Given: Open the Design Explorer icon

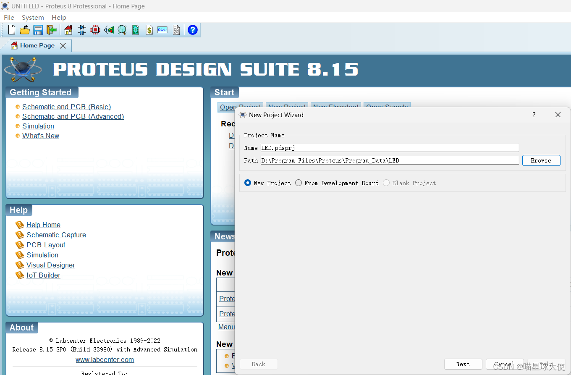Looking at the screenshot, I should point(136,30).
